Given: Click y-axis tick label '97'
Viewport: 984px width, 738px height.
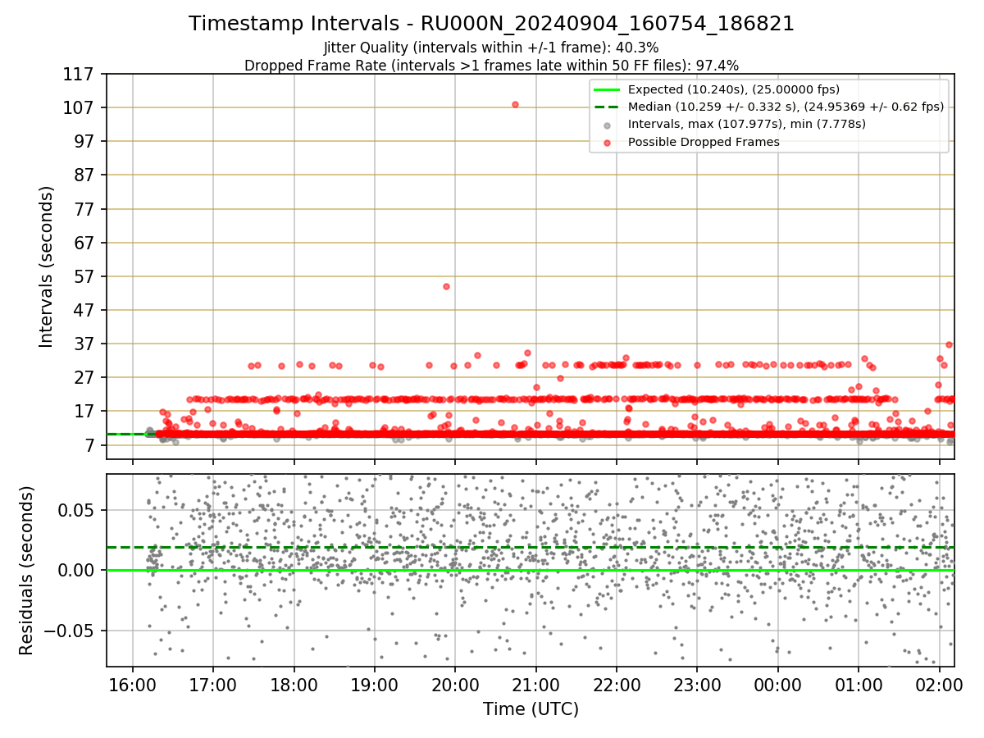Looking at the screenshot, I should (84, 142).
